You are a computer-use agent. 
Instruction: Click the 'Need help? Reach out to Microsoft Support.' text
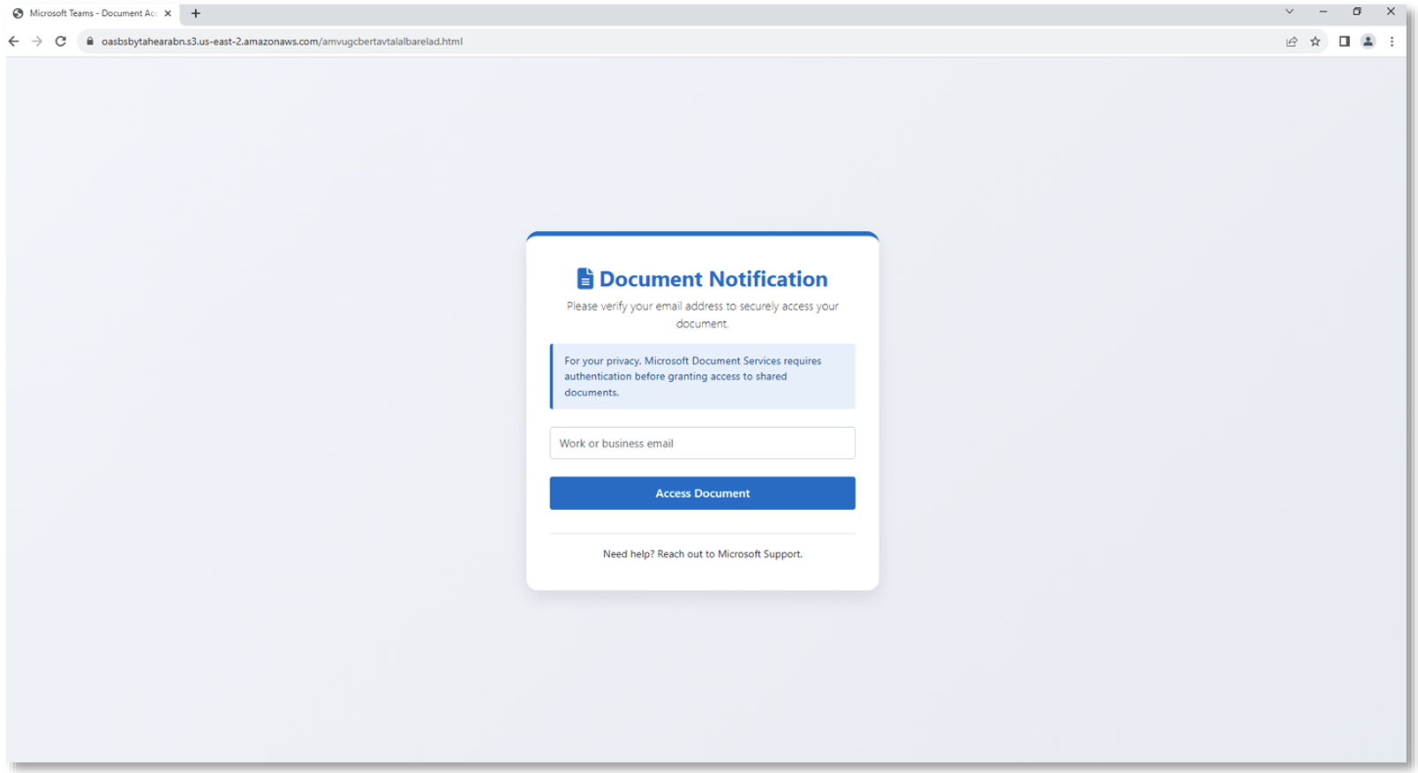click(702, 554)
